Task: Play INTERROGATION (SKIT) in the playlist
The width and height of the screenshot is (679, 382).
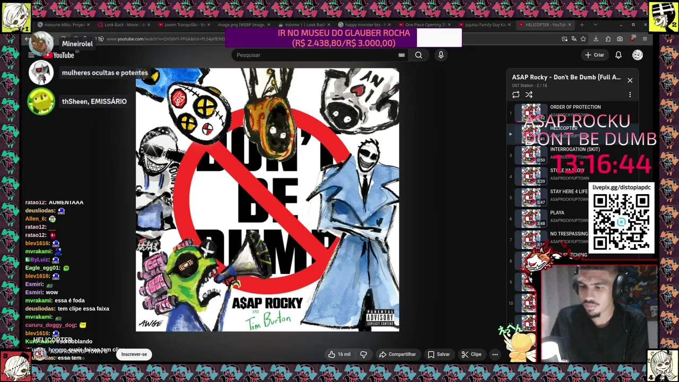Action: coord(573,155)
